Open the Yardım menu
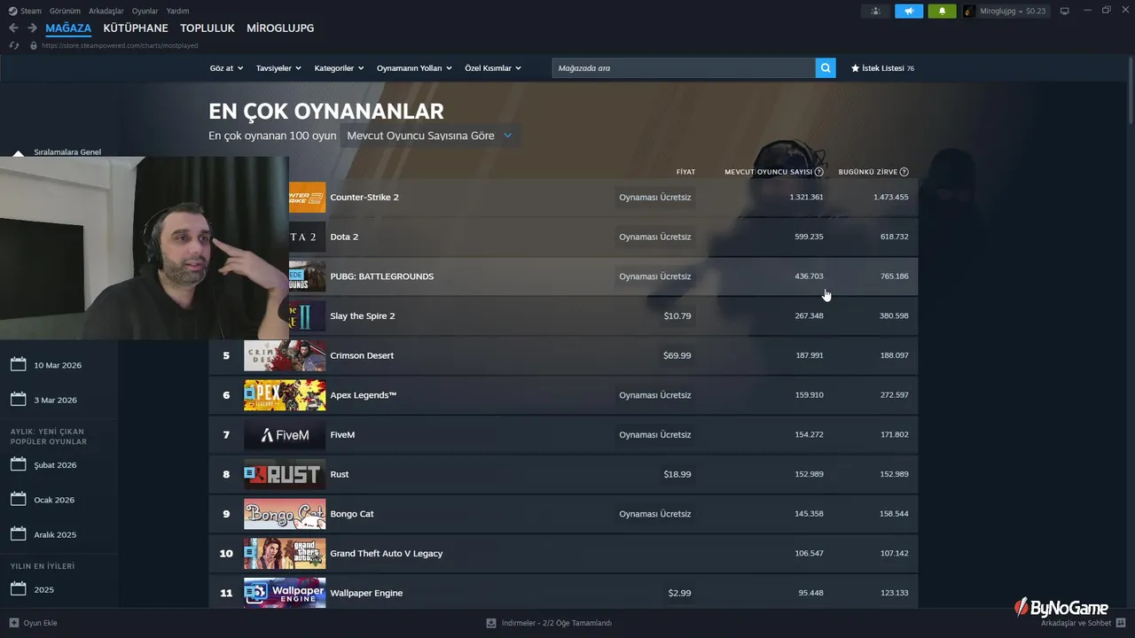 [177, 11]
